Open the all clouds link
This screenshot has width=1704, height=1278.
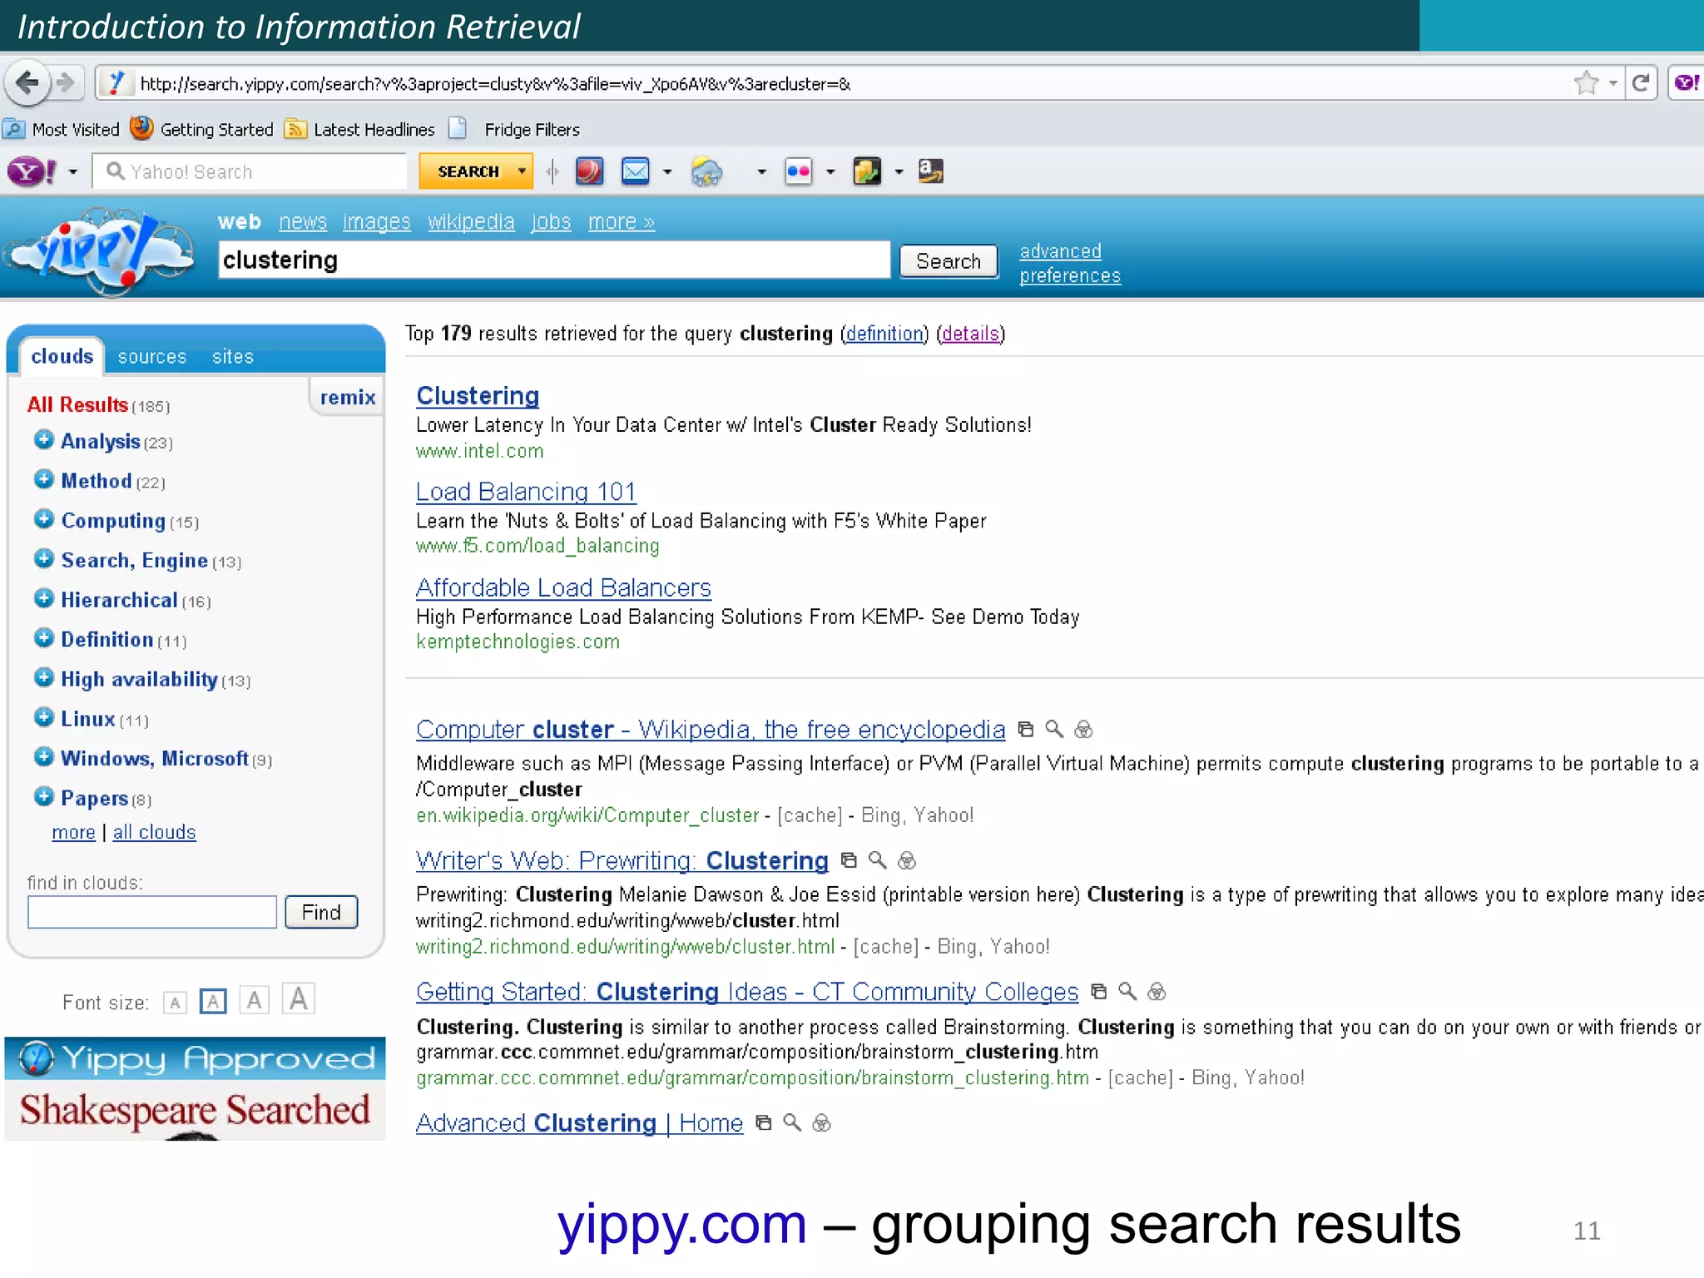pos(155,832)
